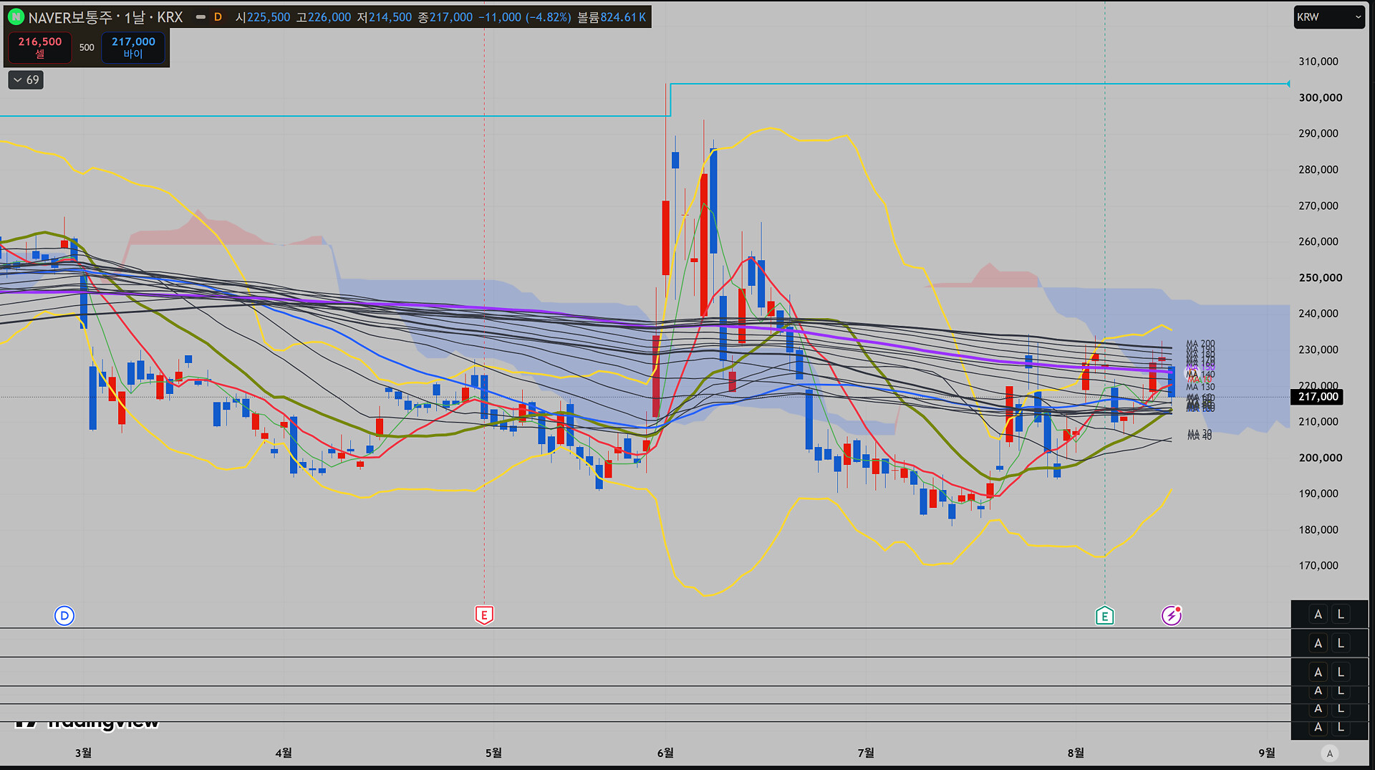
Task: Click the 216,500 셀 sell button
Action: [40, 47]
